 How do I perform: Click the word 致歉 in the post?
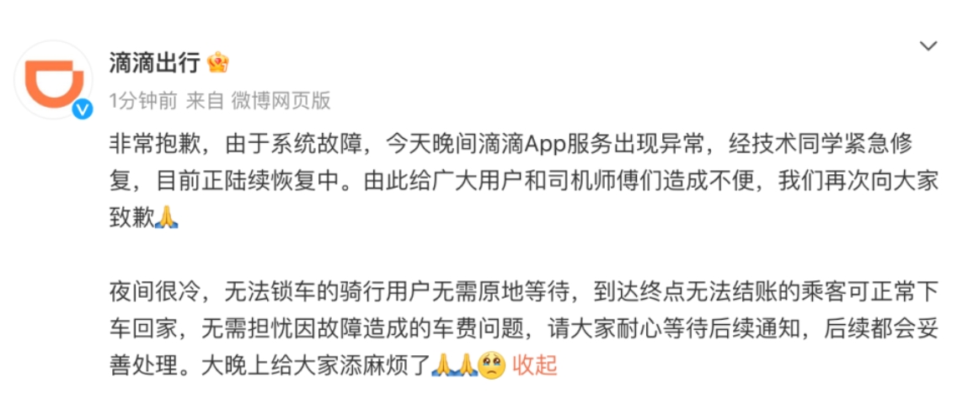(131, 218)
